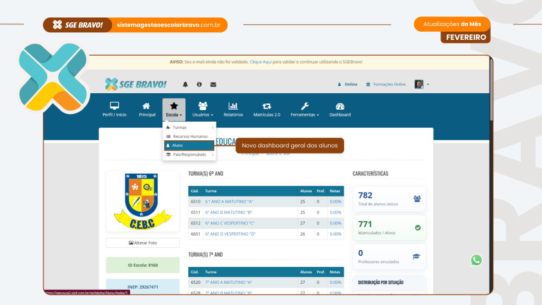Open Pais/Responsáveis submenu item
The image size is (542, 305).
tap(189, 155)
